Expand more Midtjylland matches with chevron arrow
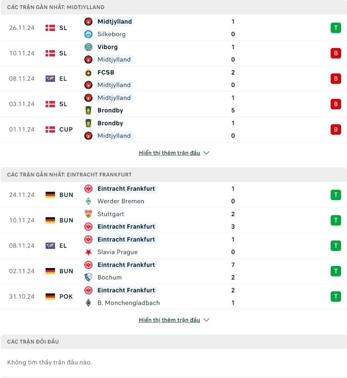347x378 pixels. point(207,153)
